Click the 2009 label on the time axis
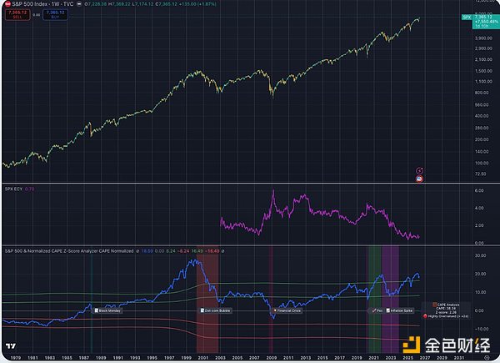Screen dimensions: 500x363 271,357
